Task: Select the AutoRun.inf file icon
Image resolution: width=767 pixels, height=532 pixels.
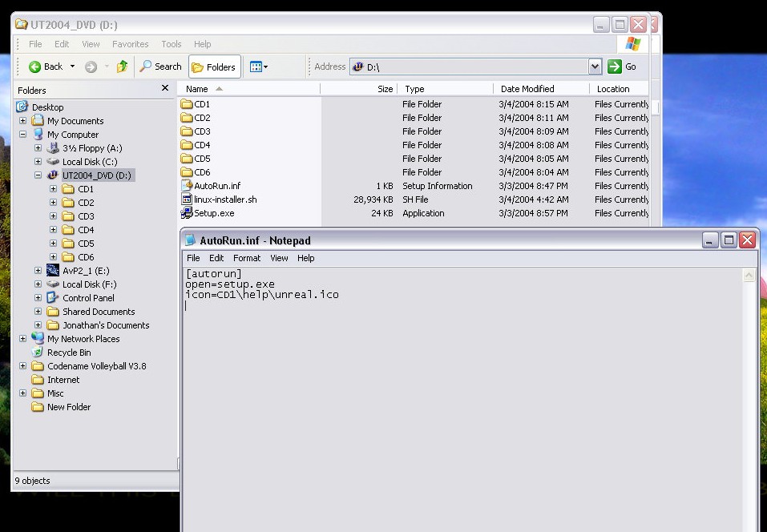Action: [x=187, y=185]
